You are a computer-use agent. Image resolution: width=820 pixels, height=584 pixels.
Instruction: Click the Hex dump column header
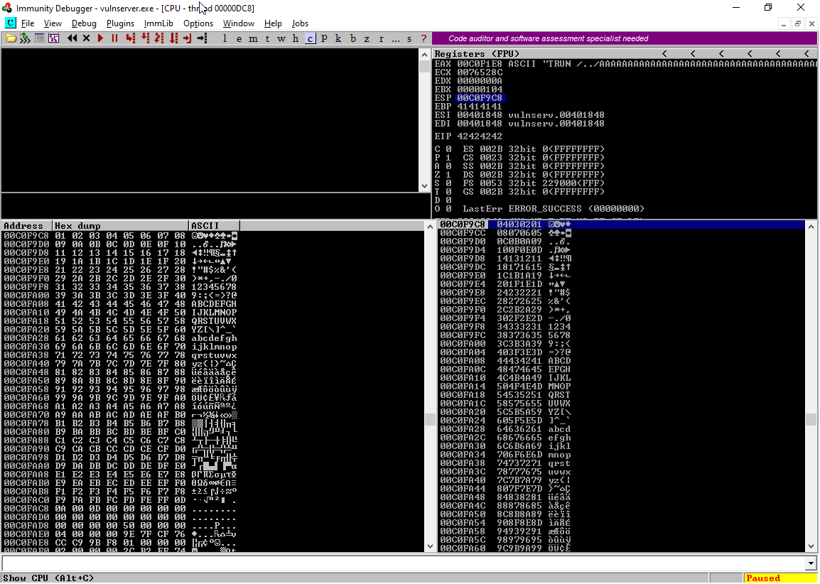(x=121, y=226)
